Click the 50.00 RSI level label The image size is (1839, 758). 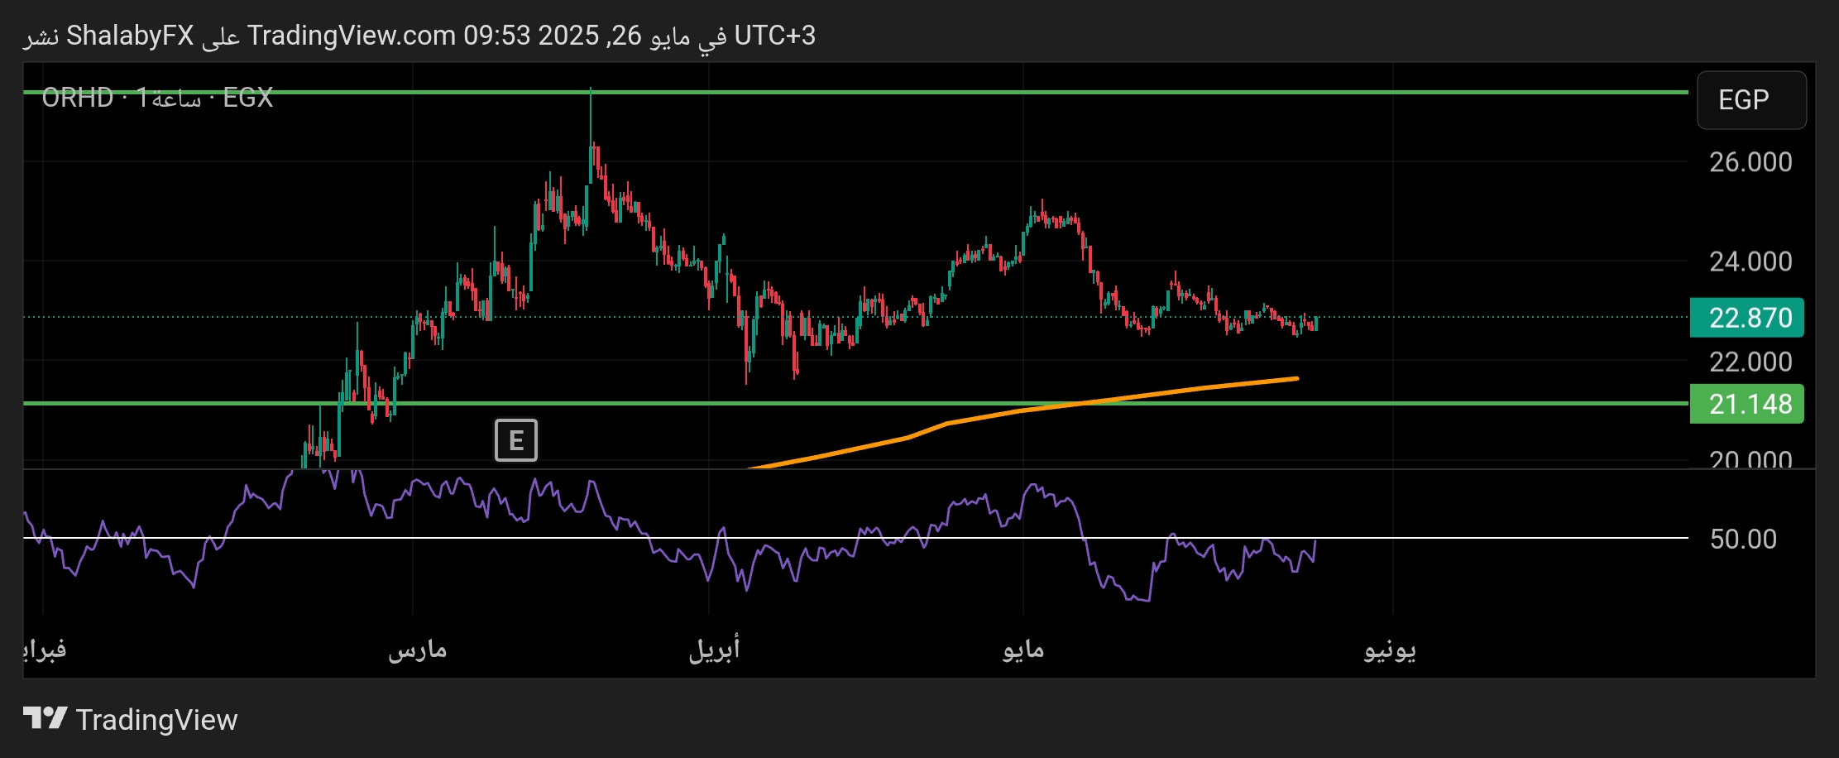coord(1743,539)
